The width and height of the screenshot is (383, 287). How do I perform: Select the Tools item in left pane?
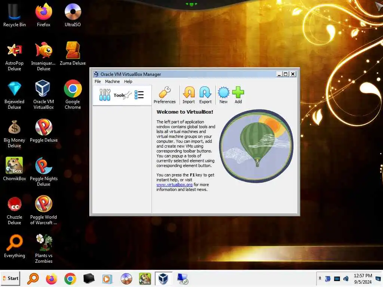122,95
